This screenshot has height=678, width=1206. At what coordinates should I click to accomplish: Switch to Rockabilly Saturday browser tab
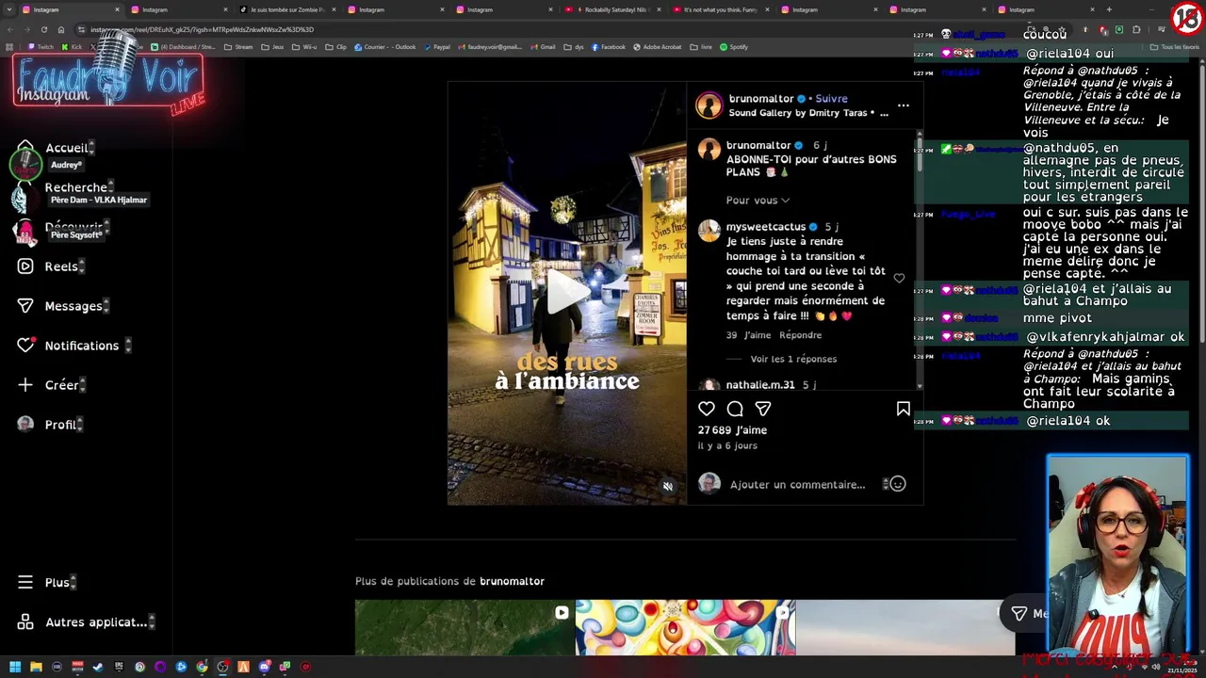pyautogui.click(x=612, y=9)
